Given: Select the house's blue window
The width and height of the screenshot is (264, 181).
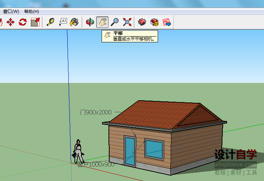Looking at the screenshot, I should (x=154, y=148).
